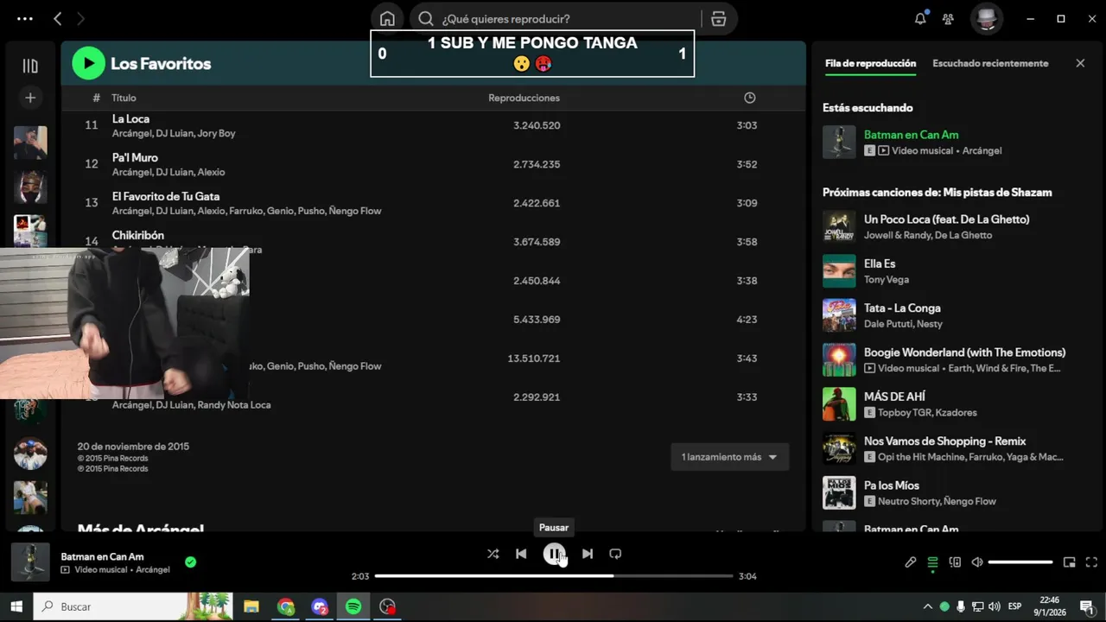Close the playback queue panel

[x=1080, y=63]
